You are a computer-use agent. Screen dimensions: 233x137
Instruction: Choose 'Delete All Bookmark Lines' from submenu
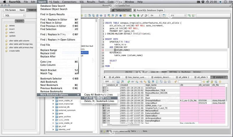[x=99, y=101]
